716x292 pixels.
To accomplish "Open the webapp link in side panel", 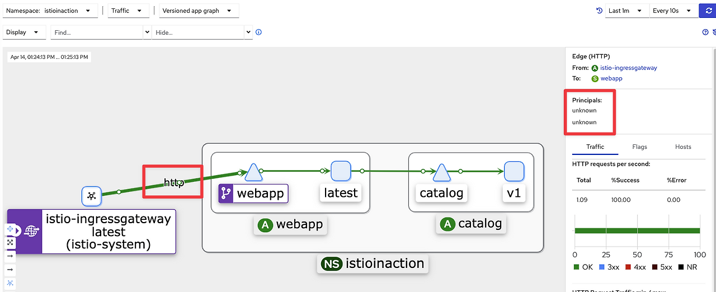I will [x=611, y=78].
